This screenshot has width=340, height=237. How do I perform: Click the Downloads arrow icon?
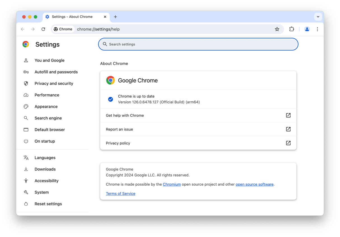click(x=26, y=169)
